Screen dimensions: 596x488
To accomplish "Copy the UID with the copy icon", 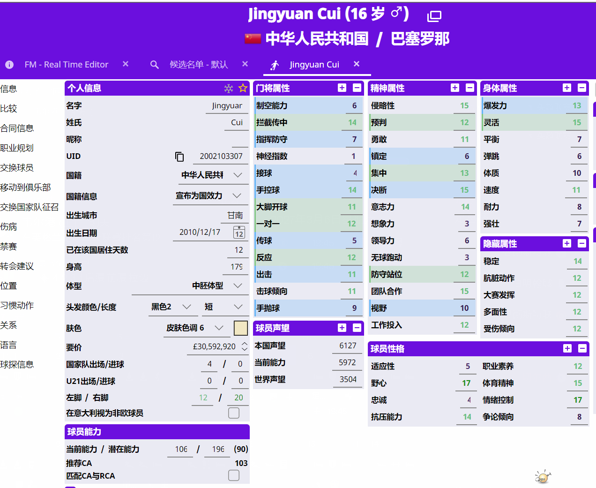I will point(179,157).
